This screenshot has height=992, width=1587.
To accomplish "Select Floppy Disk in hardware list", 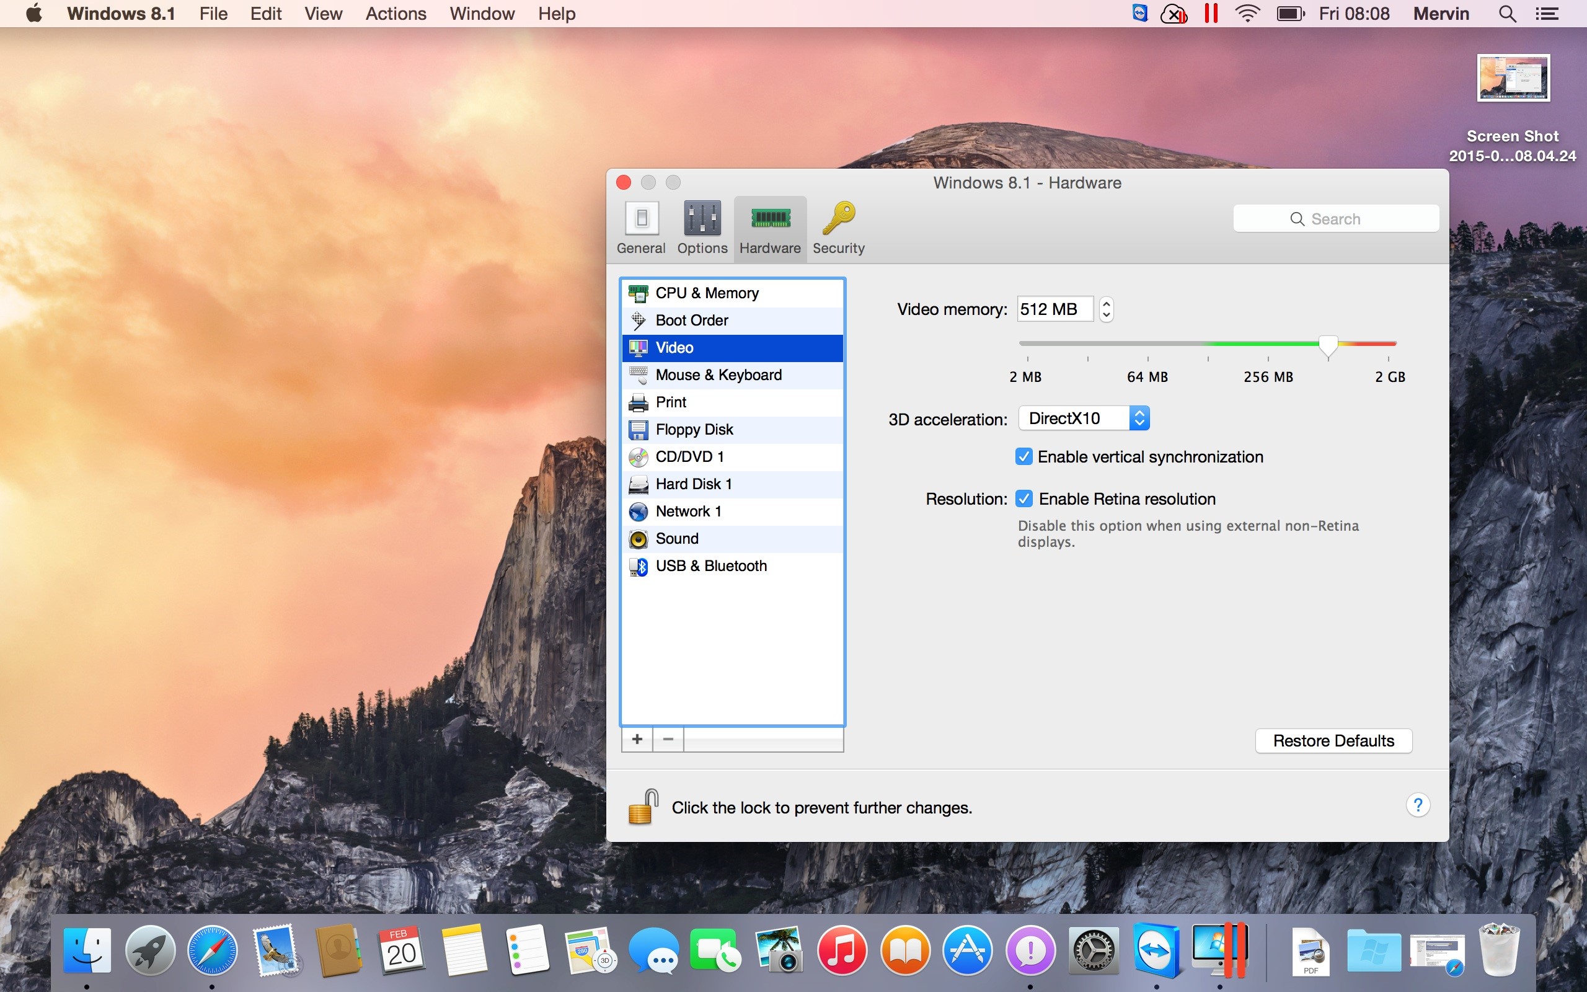I will tap(732, 430).
